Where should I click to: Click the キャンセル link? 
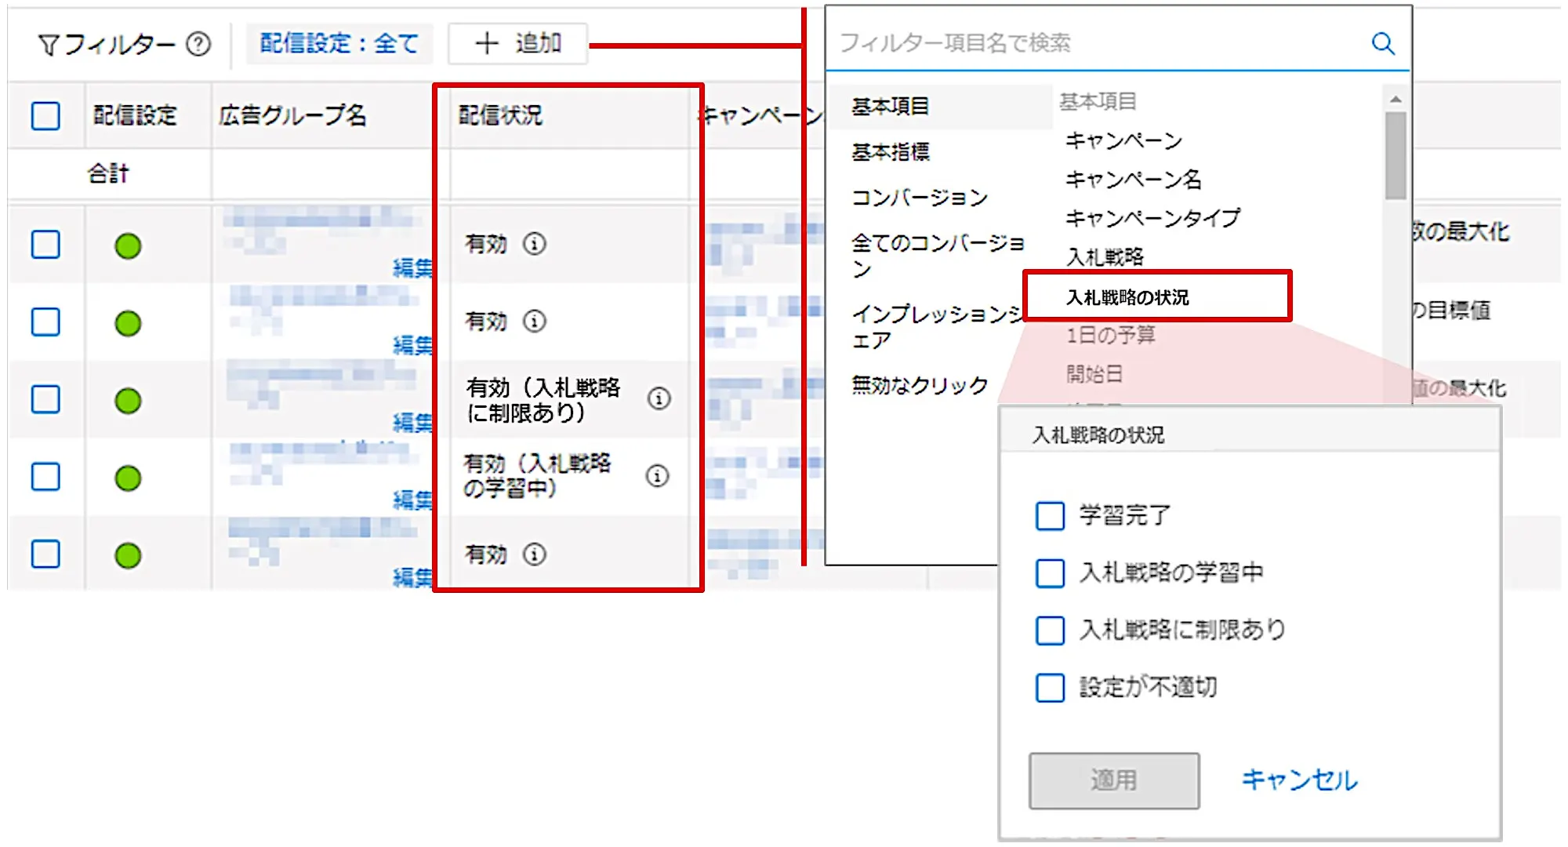(1299, 780)
